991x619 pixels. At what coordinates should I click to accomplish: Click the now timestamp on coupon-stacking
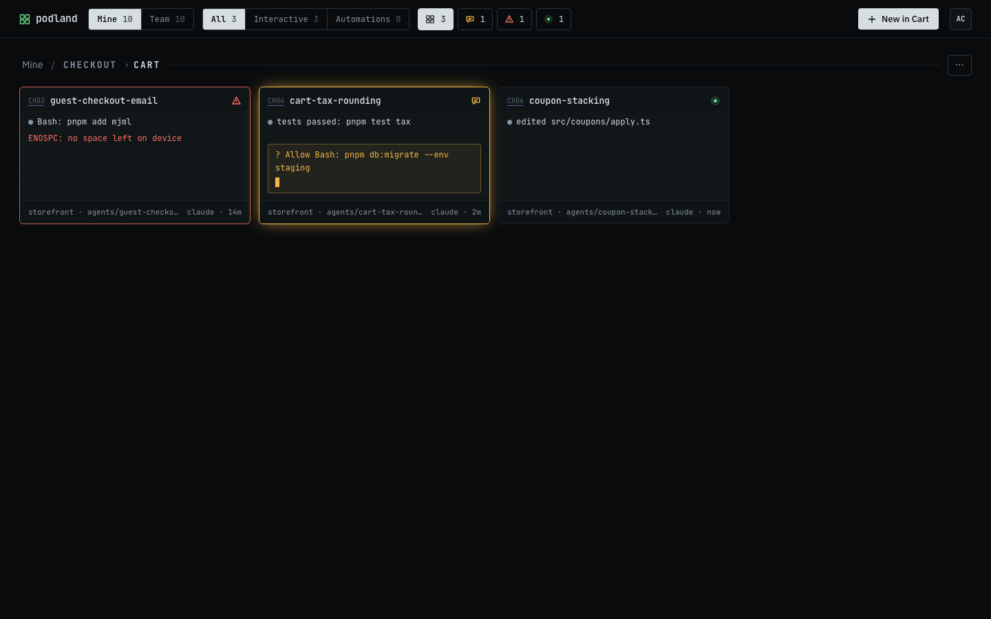click(x=714, y=212)
